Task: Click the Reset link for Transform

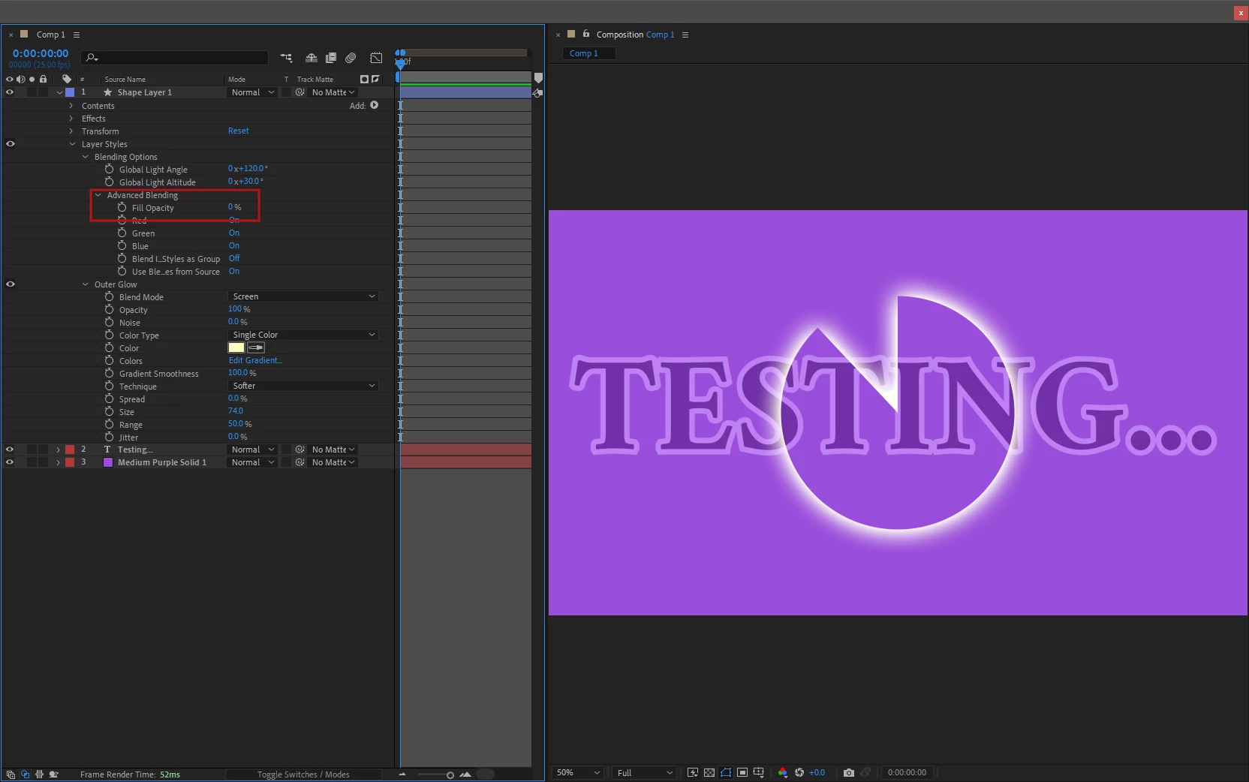Action: pyautogui.click(x=239, y=131)
